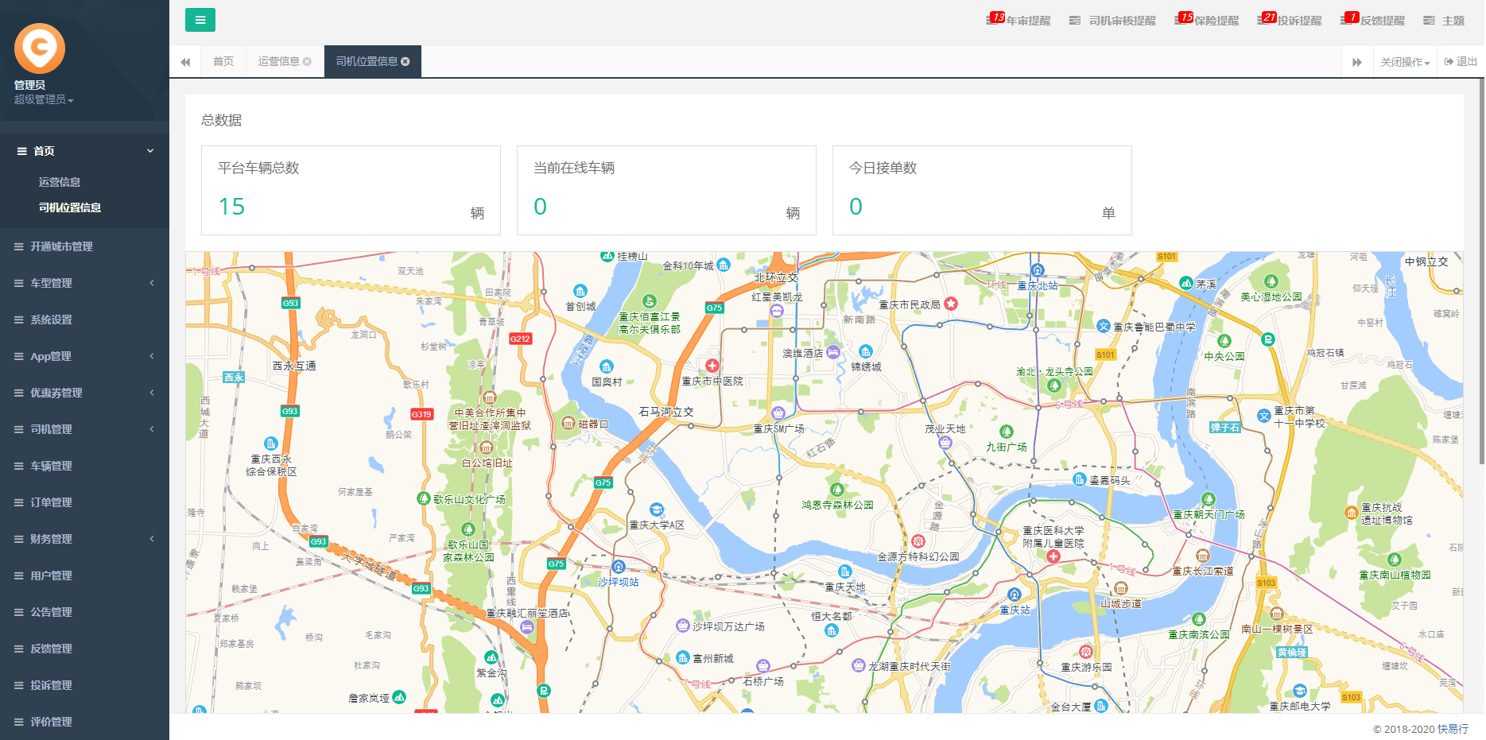The image size is (1486, 740).
Task: Open the 年审提醒 notification
Action: (1019, 20)
